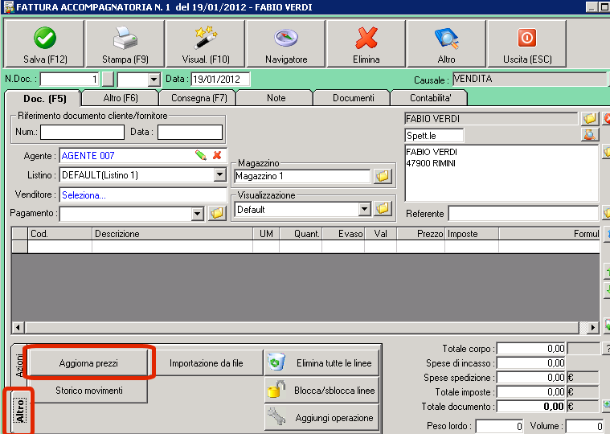This screenshot has width=610, height=434.
Task: Expand the Visualizzazione Default dropdown
Action: pos(364,209)
